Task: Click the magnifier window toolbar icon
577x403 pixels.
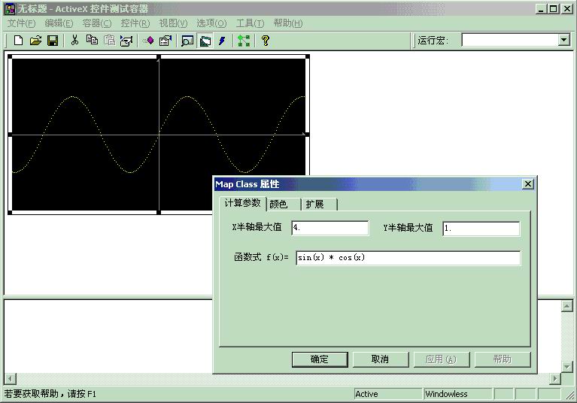Action: 187,41
